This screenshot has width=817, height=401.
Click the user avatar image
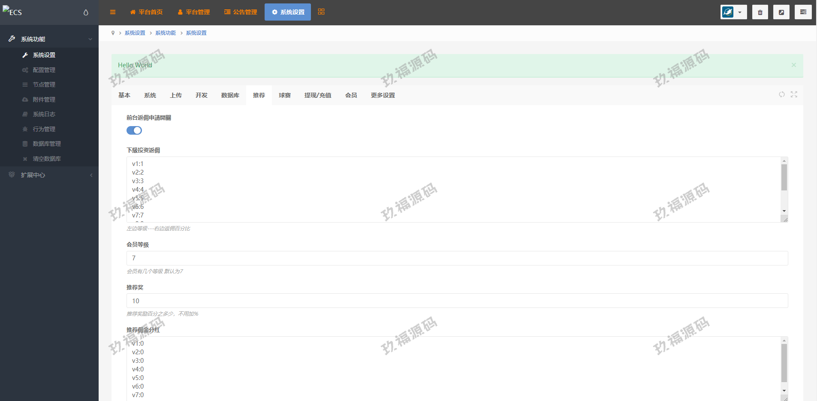(x=728, y=12)
